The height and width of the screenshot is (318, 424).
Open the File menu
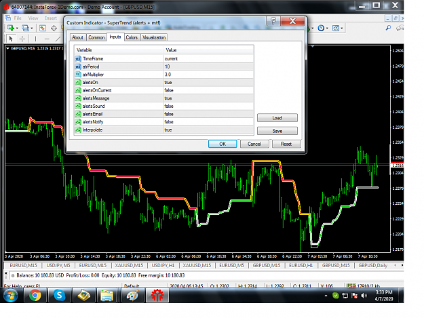(18, 18)
